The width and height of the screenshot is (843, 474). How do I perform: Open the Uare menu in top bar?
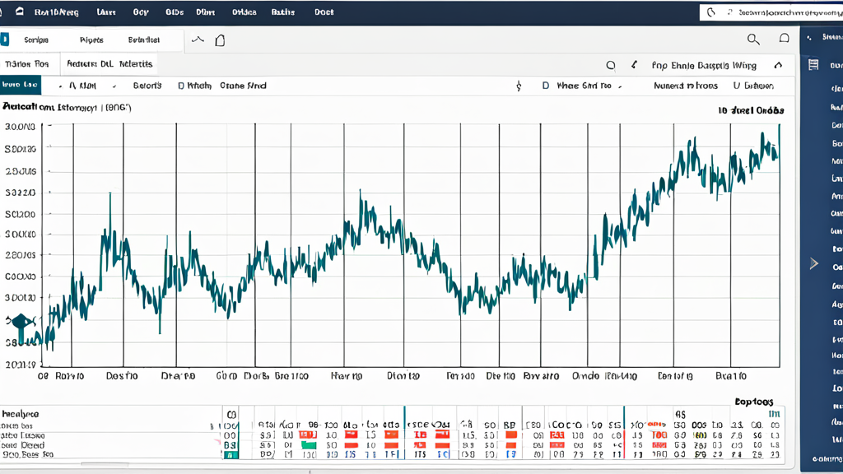(x=106, y=12)
